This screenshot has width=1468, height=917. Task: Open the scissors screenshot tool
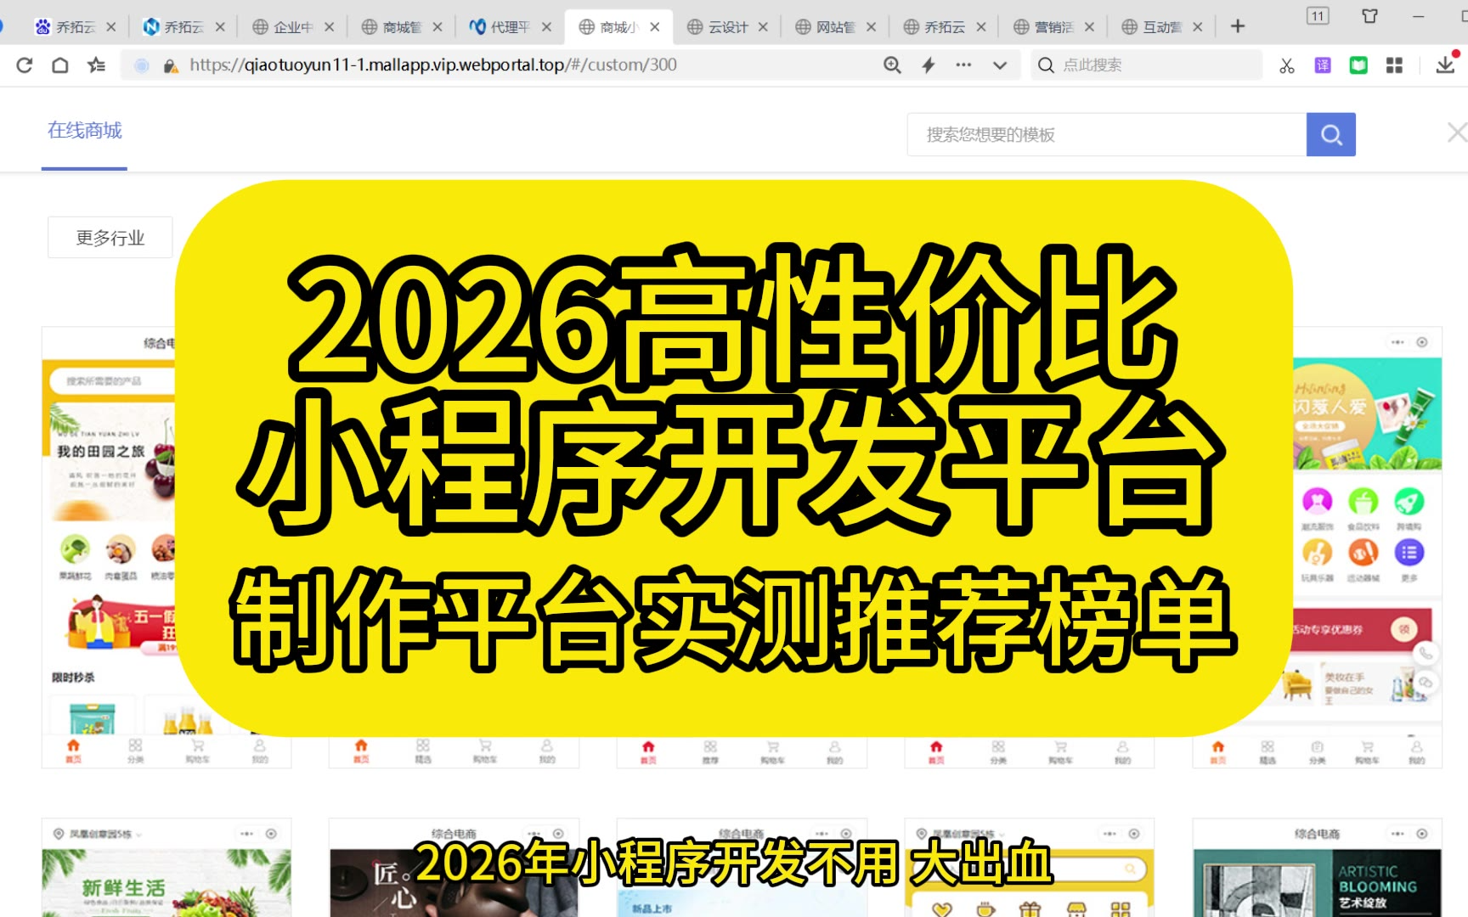pyautogui.click(x=1287, y=65)
